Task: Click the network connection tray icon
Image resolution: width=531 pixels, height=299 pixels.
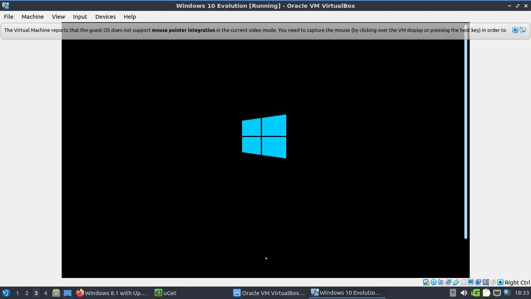Action: (497, 293)
